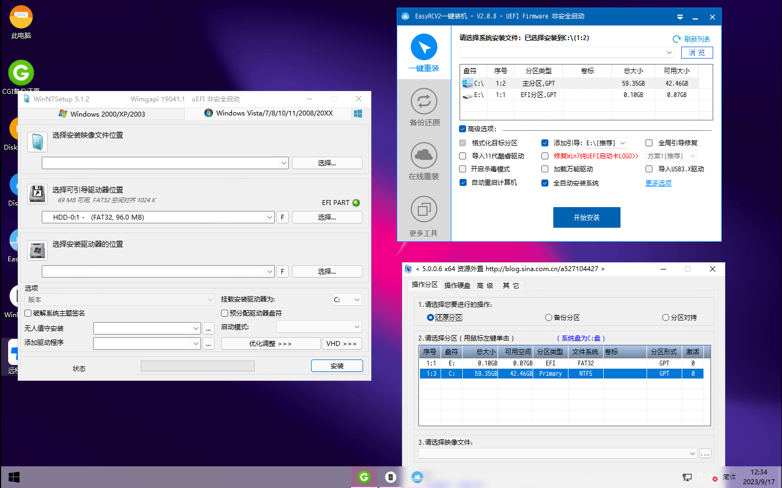This screenshot has height=488, width=782.
Task: Click VHD >>> button
Action: 341,343
